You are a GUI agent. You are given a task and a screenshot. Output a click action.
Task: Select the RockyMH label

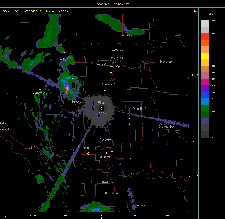64,59
